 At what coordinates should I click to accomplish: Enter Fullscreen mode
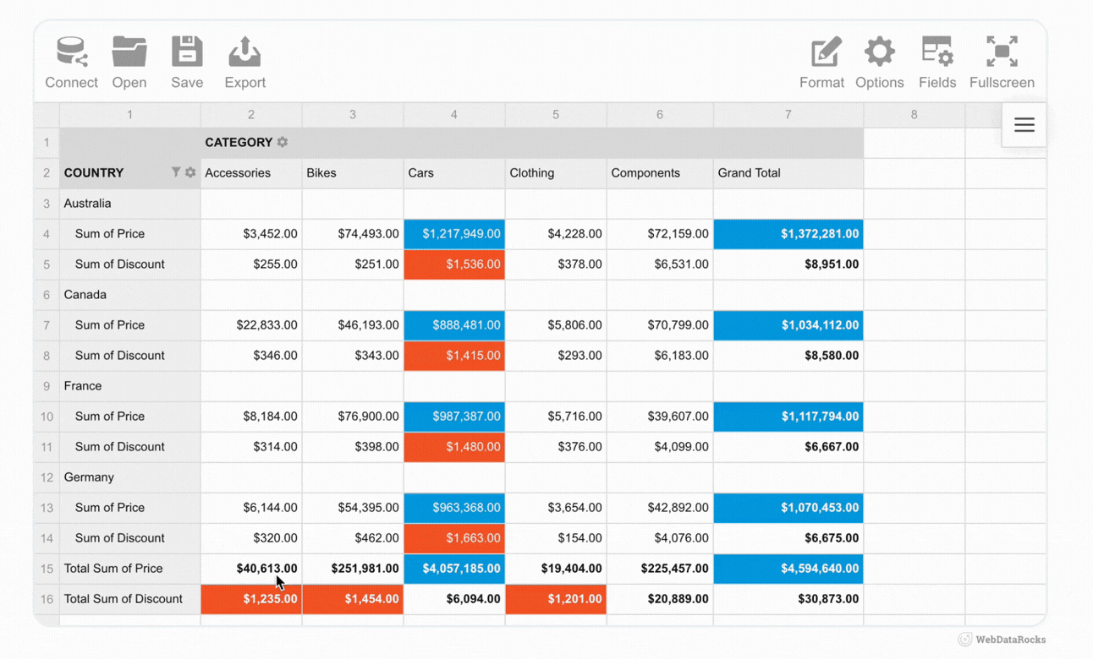(x=1002, y=52)
